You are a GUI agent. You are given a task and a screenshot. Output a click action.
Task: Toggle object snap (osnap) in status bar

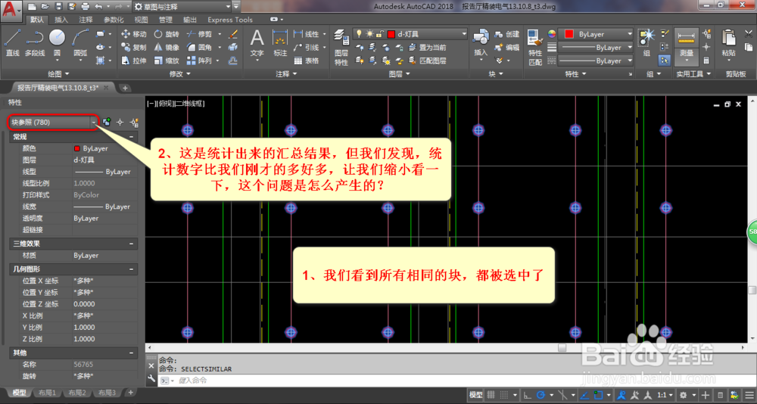tap(598, 394)
